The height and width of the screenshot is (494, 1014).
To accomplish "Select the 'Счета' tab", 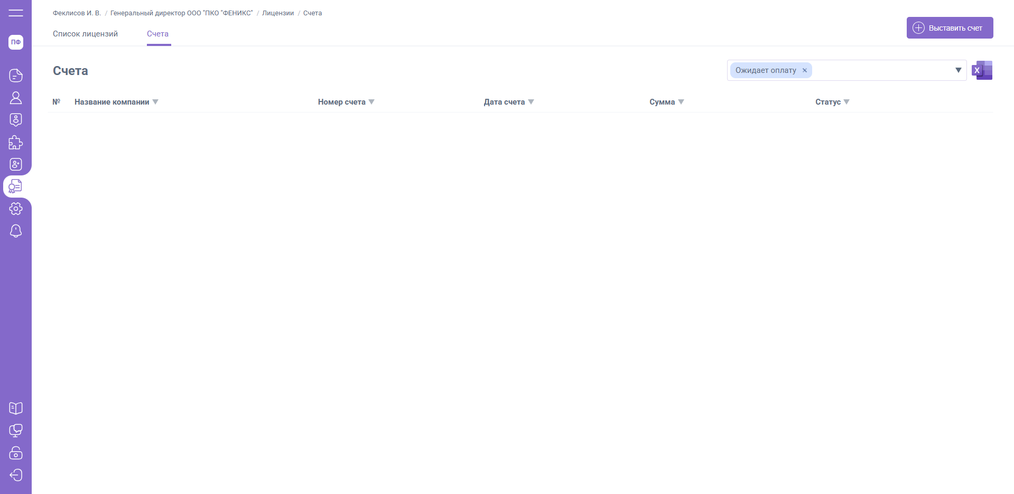I will tap(157, 34).
